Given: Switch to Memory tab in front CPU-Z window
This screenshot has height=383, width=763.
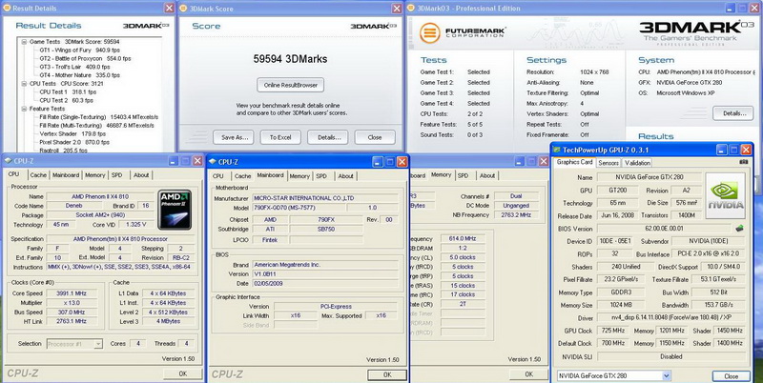Looking at the screenshot, I should 299,176.
